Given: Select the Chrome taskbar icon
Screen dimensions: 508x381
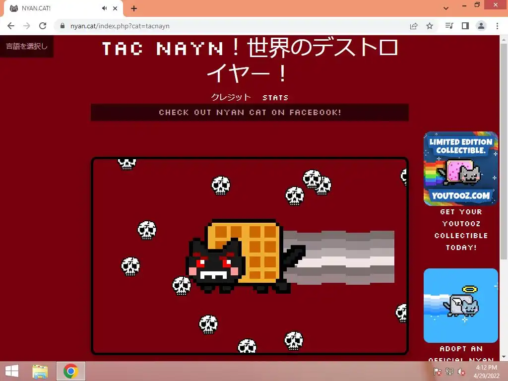Looking at the screenshot, I should (71, 371).
